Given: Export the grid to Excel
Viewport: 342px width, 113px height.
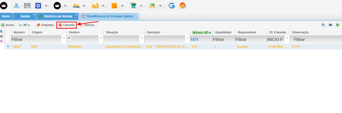Looking at the screenshot, I should coord(337,25).
